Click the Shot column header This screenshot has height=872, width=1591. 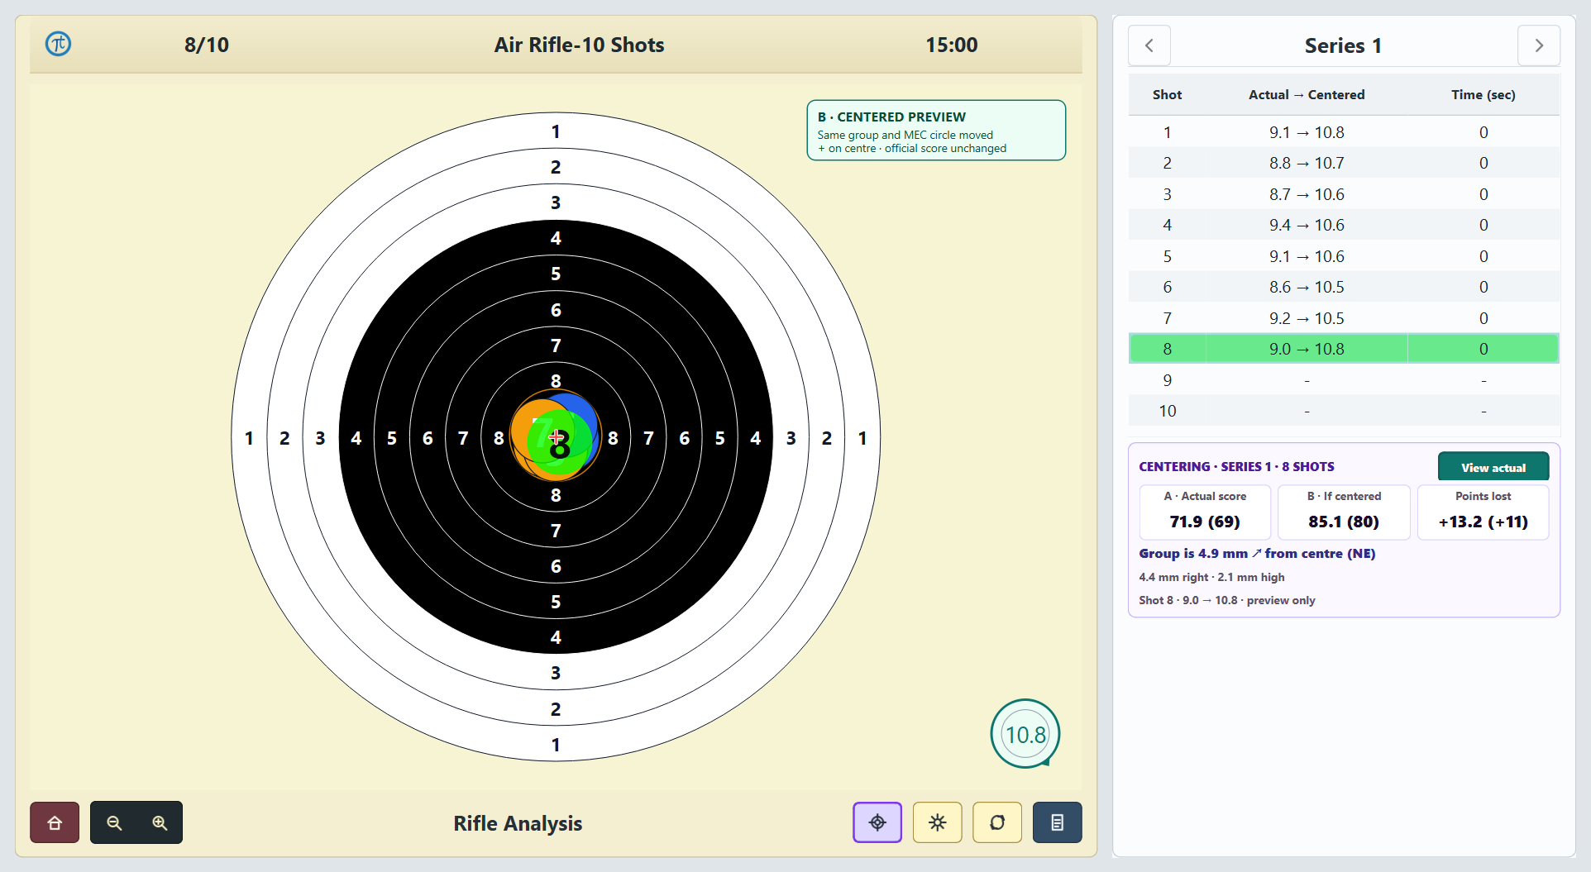[1167, 94]
